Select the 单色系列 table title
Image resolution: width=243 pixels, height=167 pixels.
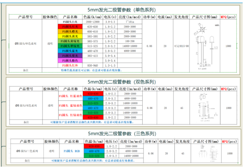[121, 10]
